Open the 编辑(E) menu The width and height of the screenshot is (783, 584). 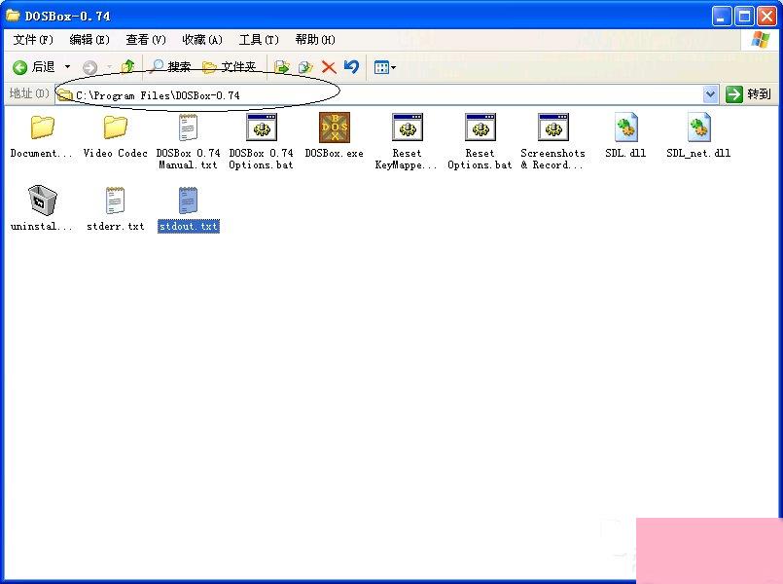(x=89, y=40)
